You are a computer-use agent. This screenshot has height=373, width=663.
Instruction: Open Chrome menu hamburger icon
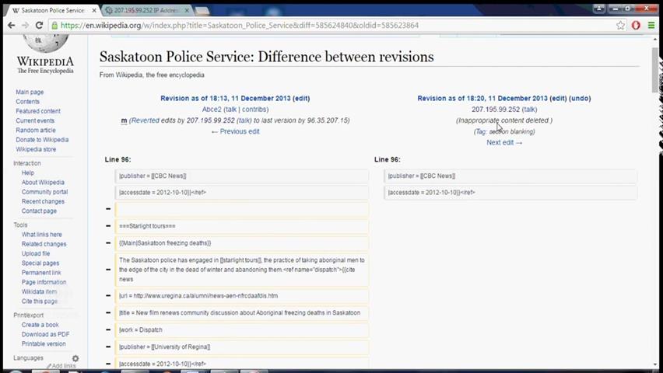[651, 26]
